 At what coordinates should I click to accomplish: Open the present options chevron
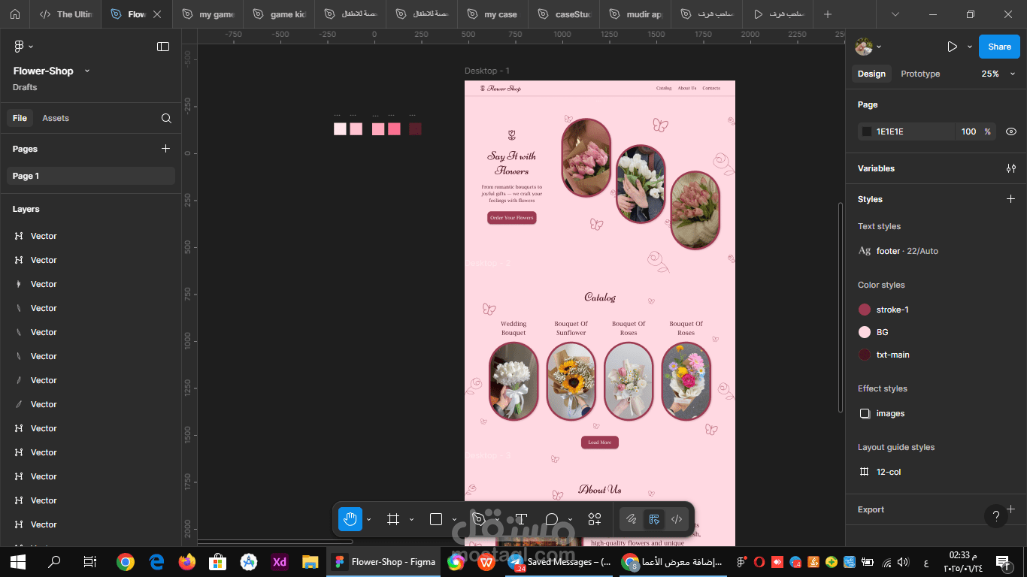pyautogui.click(x=970, y=47)
